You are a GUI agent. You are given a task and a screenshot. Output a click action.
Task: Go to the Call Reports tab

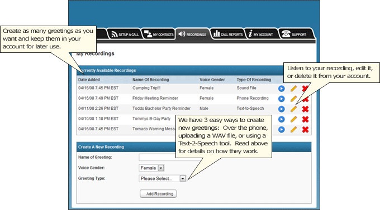coord(228,35)
